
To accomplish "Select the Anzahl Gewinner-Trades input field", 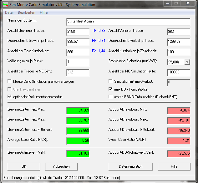I will (x=78, y=32).
